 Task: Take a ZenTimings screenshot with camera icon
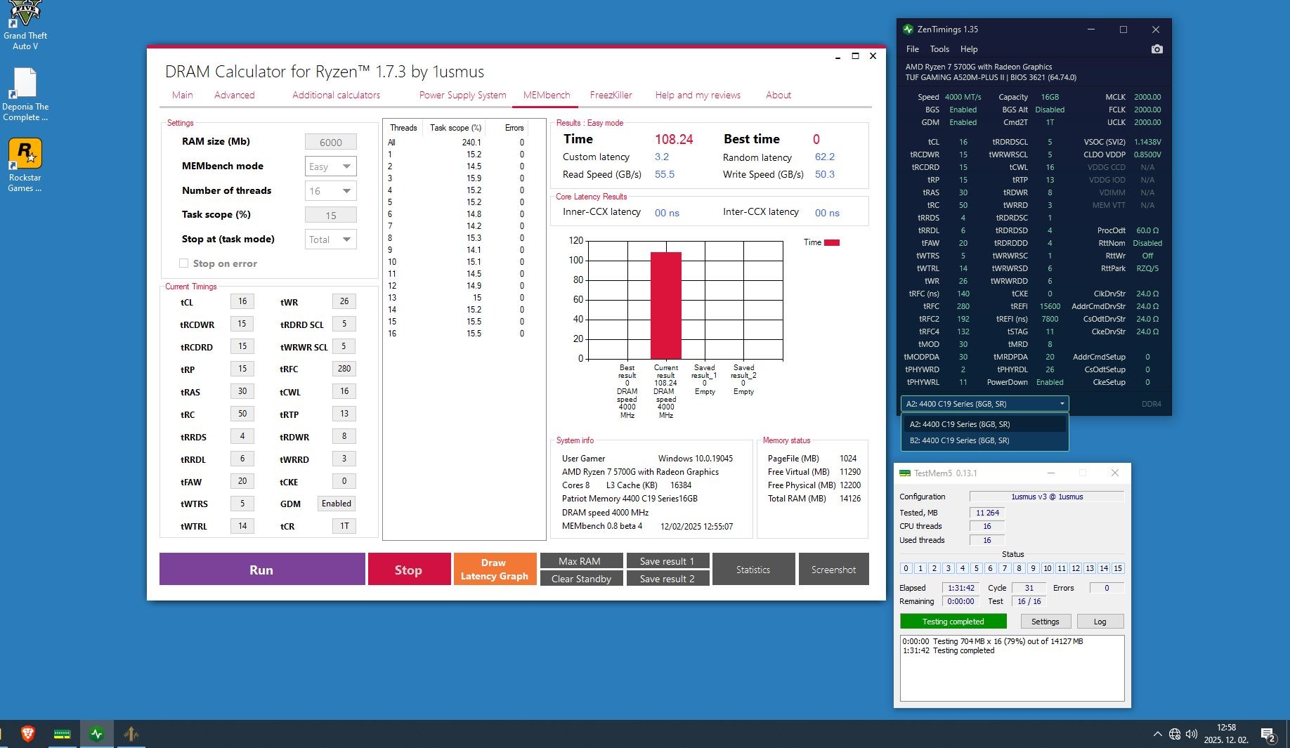pyautogui.click(x=1157, y=49)
